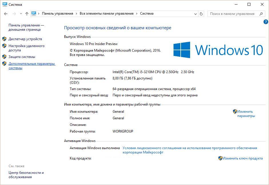This screenshot has width=269, height=185.
Task: Click the WORKGROUP value
Action: point(123,131)
